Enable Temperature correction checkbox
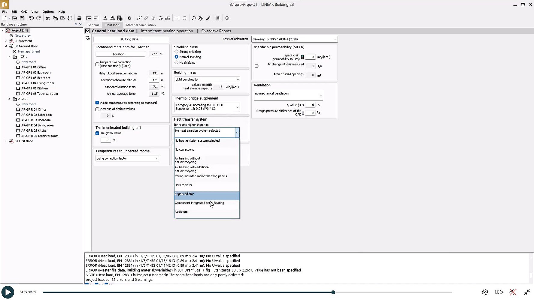The height and width of the screenshot is (300, 534). (97, 64)
